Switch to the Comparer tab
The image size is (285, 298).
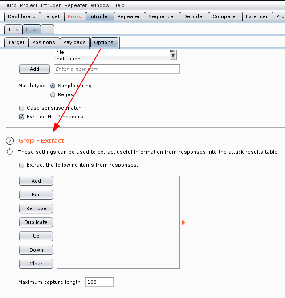[x=225, y=16]
